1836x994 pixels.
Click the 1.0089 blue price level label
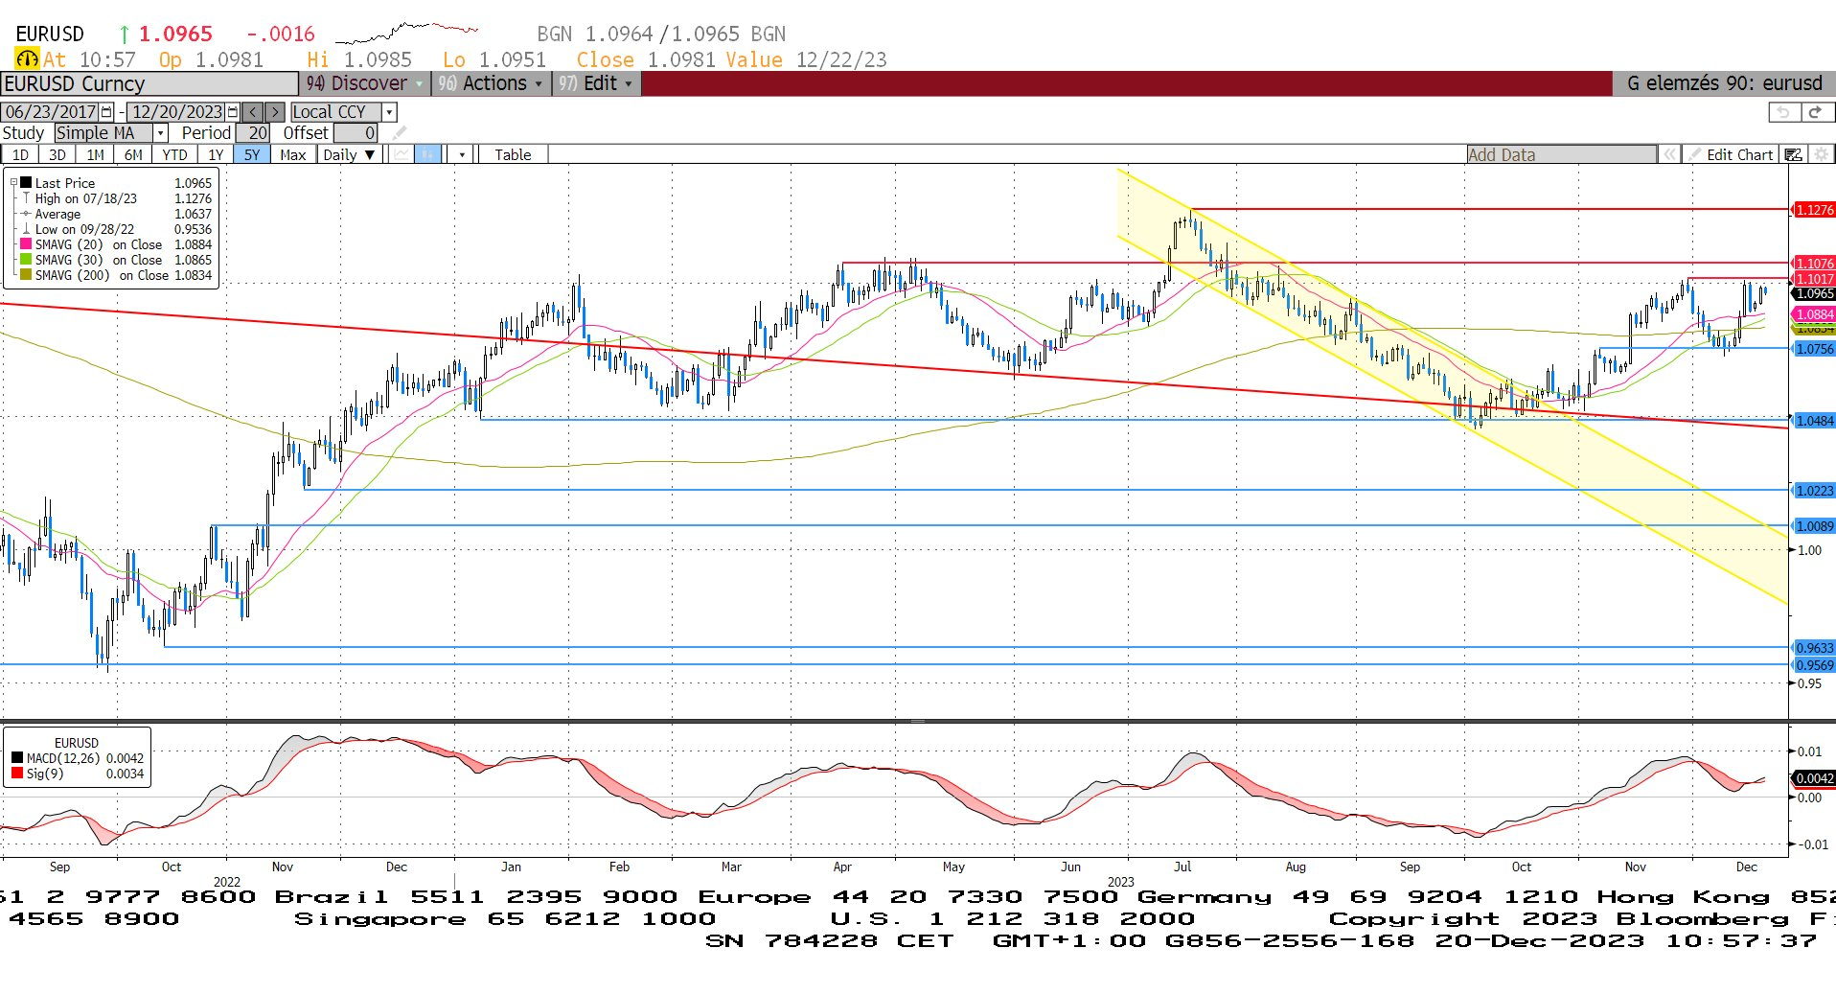(1813, 526)
